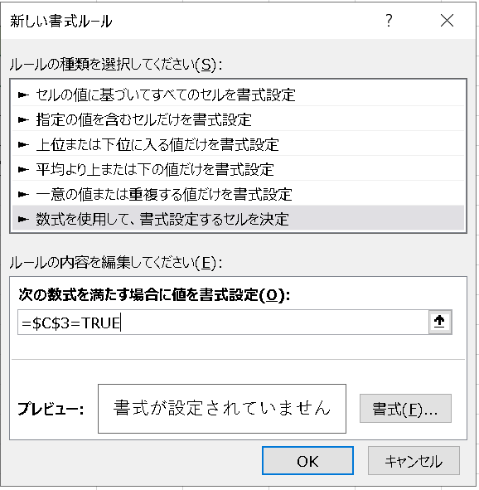Click the 書式が設定されていません preview box

[222, 409]
